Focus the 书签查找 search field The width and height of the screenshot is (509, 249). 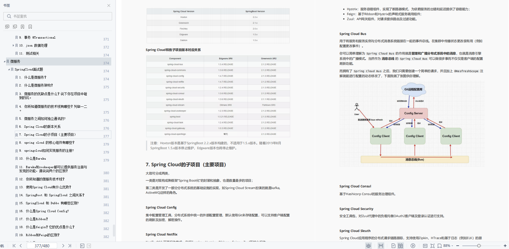(x=58, y=16)
